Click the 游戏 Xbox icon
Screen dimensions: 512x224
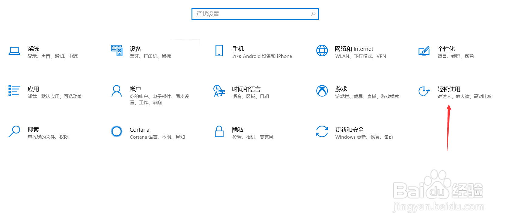tap(322, 91)
